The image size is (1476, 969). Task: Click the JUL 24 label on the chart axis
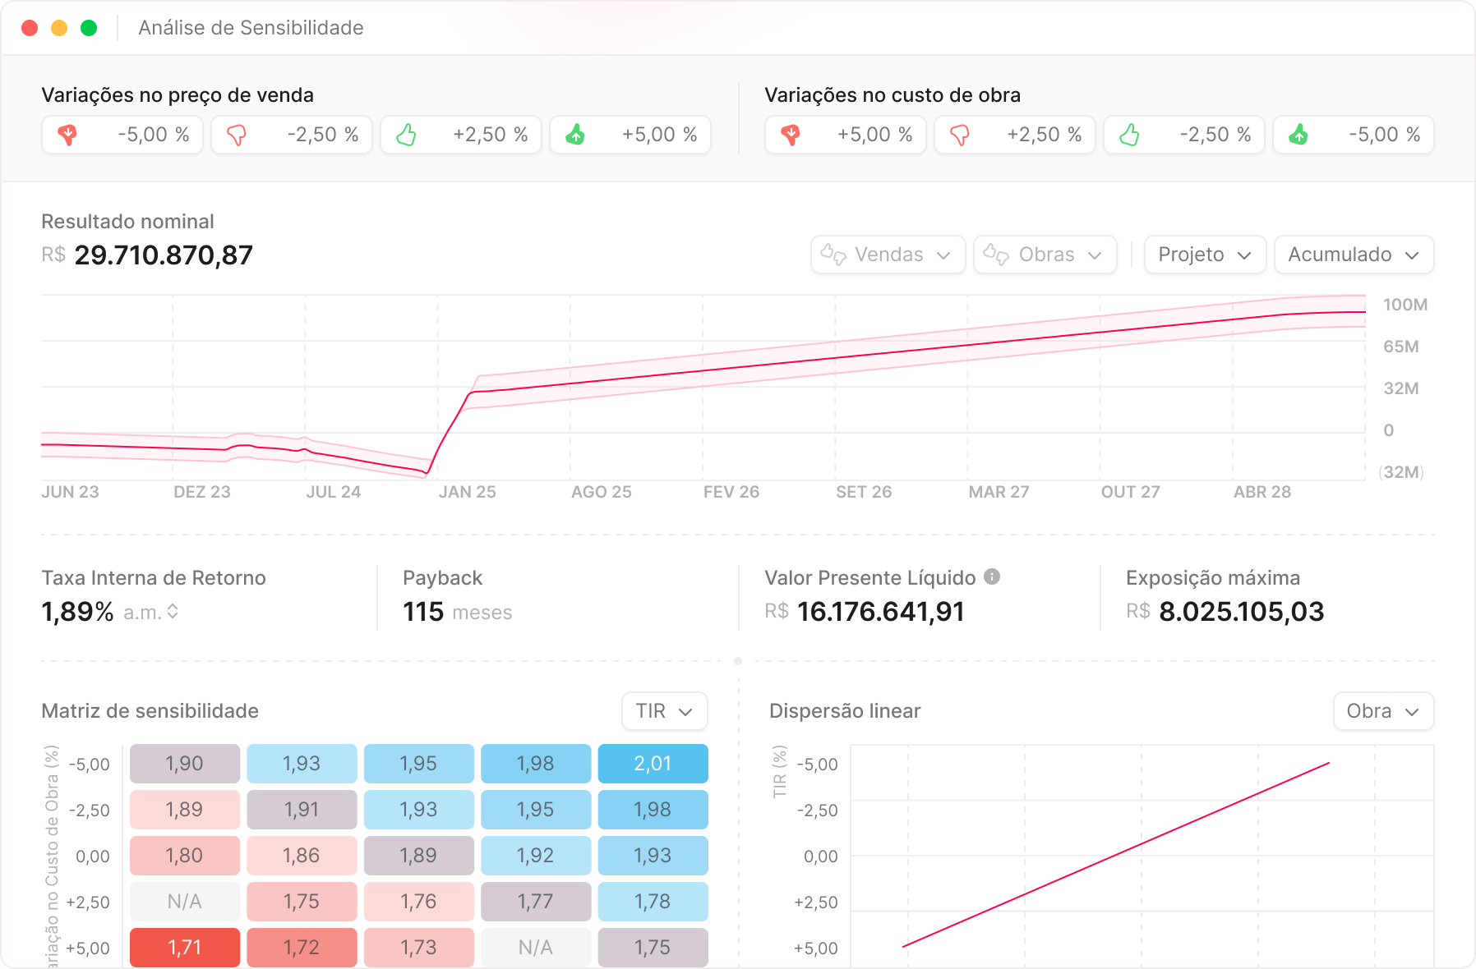pyautogui.click(x=334, y=492)
